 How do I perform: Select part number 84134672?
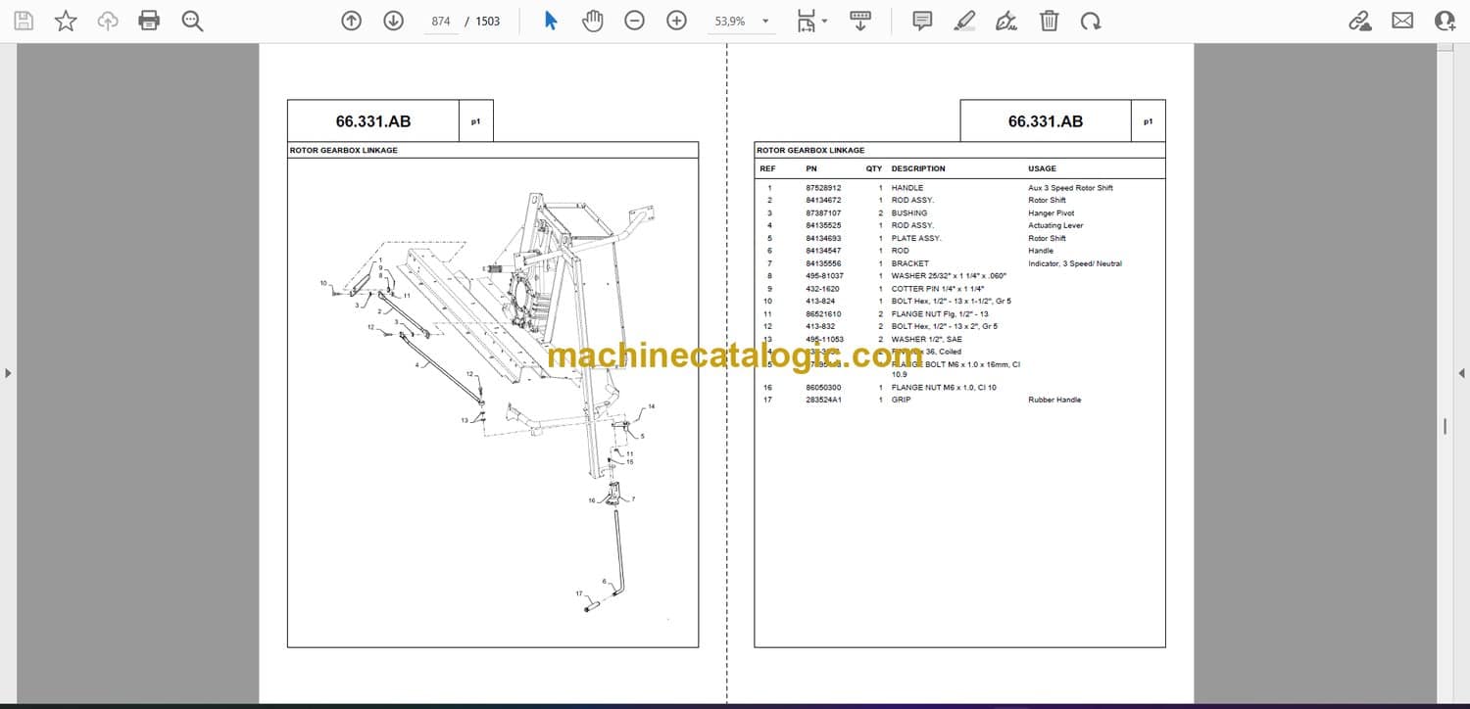coord(823,201)
